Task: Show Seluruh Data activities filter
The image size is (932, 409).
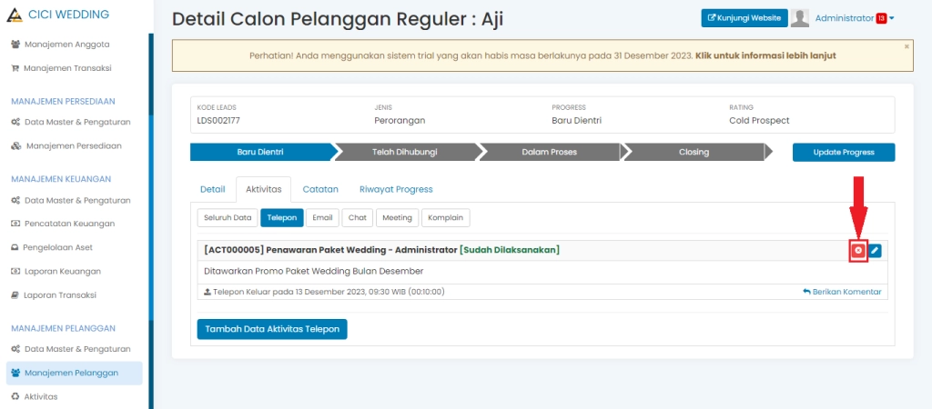Action: coord(227,217)
